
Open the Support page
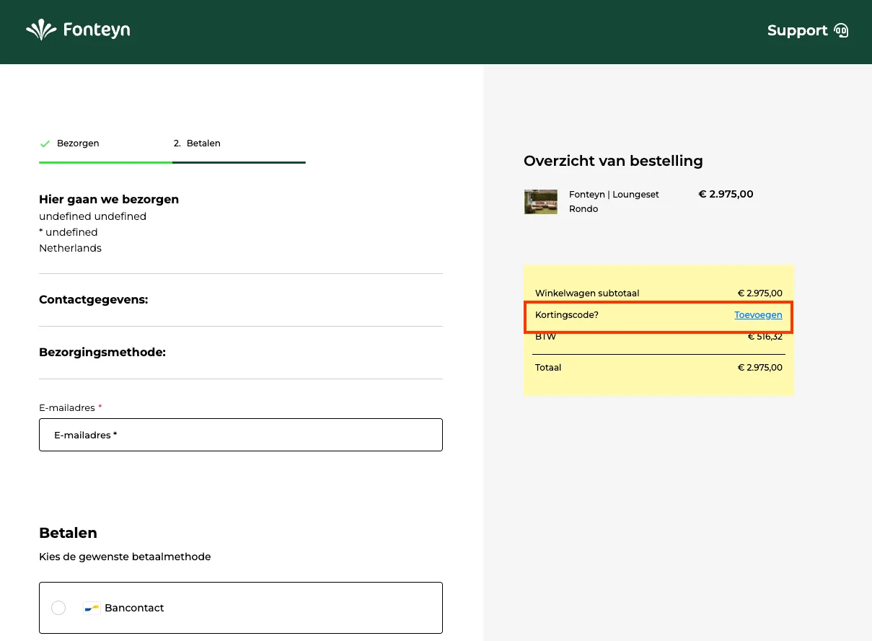point(798,30)
